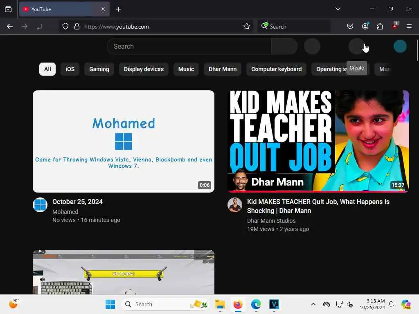This screenshot has width=419, height=314.
Task: Select the Display devices chip
Action: tap(144, 69)
